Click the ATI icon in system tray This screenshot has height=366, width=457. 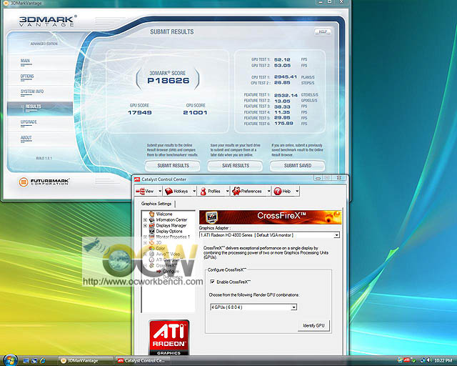(x=407, y=360)
